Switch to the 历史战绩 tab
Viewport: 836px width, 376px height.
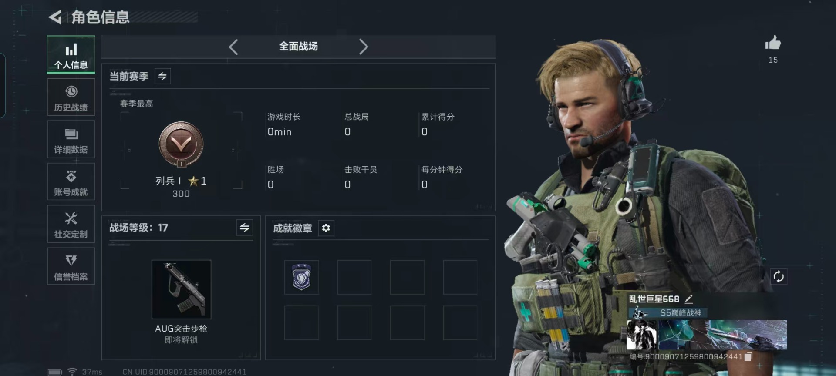tap(71, 97)
